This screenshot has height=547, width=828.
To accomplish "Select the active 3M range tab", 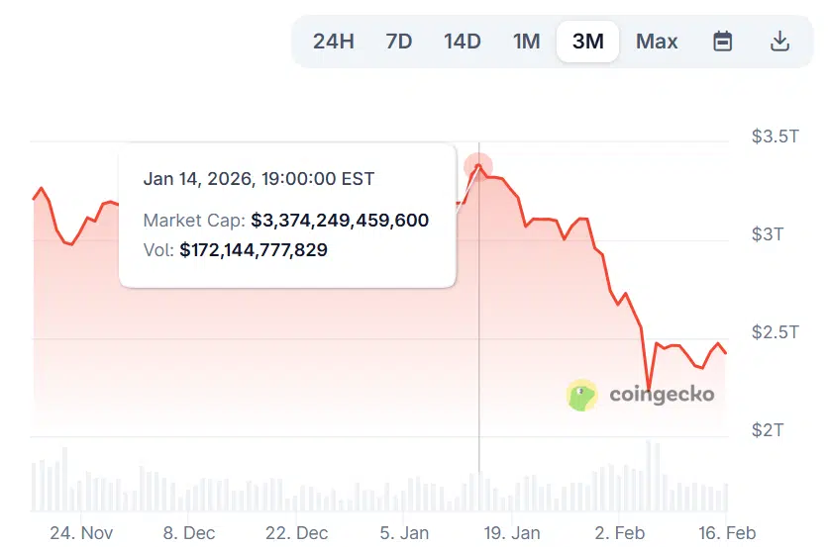I will point(588,42).
